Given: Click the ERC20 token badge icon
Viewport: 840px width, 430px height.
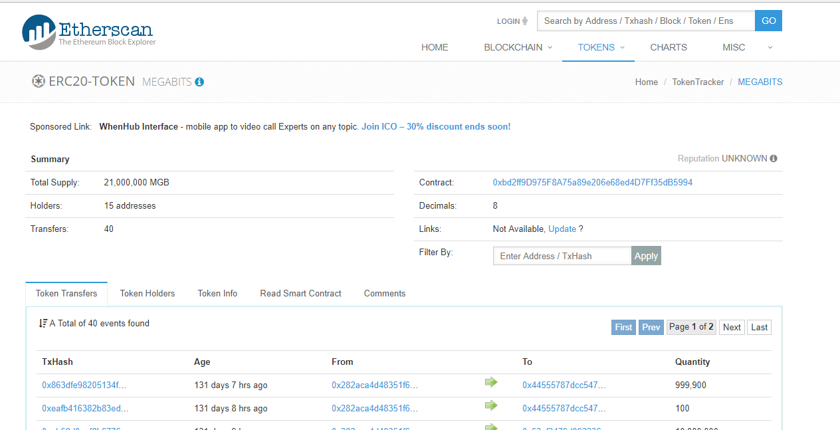Looking at the screenshot, I should 38,82.
